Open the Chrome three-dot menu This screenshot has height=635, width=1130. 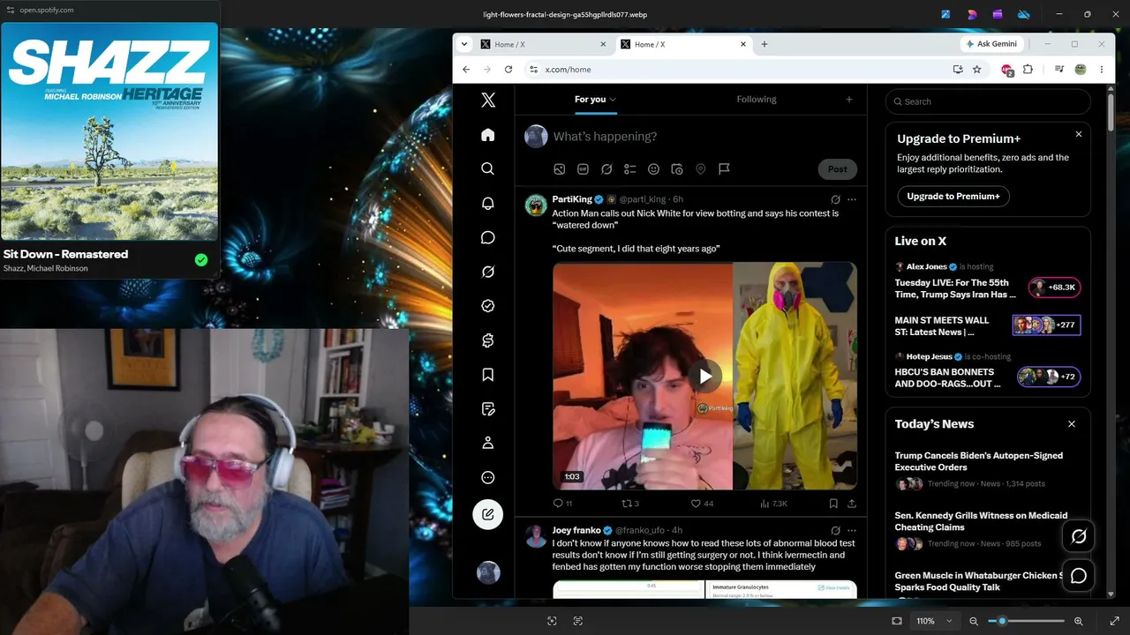pos(1101,70)
